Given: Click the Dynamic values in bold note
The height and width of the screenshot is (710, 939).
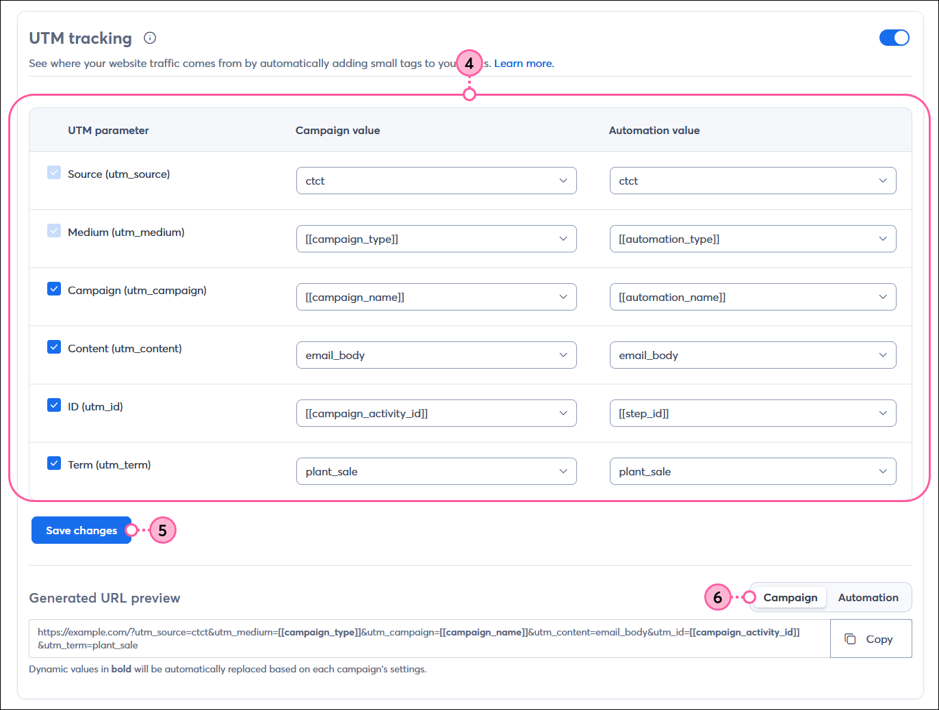Looking at the screenshot, I should point(227,669).
